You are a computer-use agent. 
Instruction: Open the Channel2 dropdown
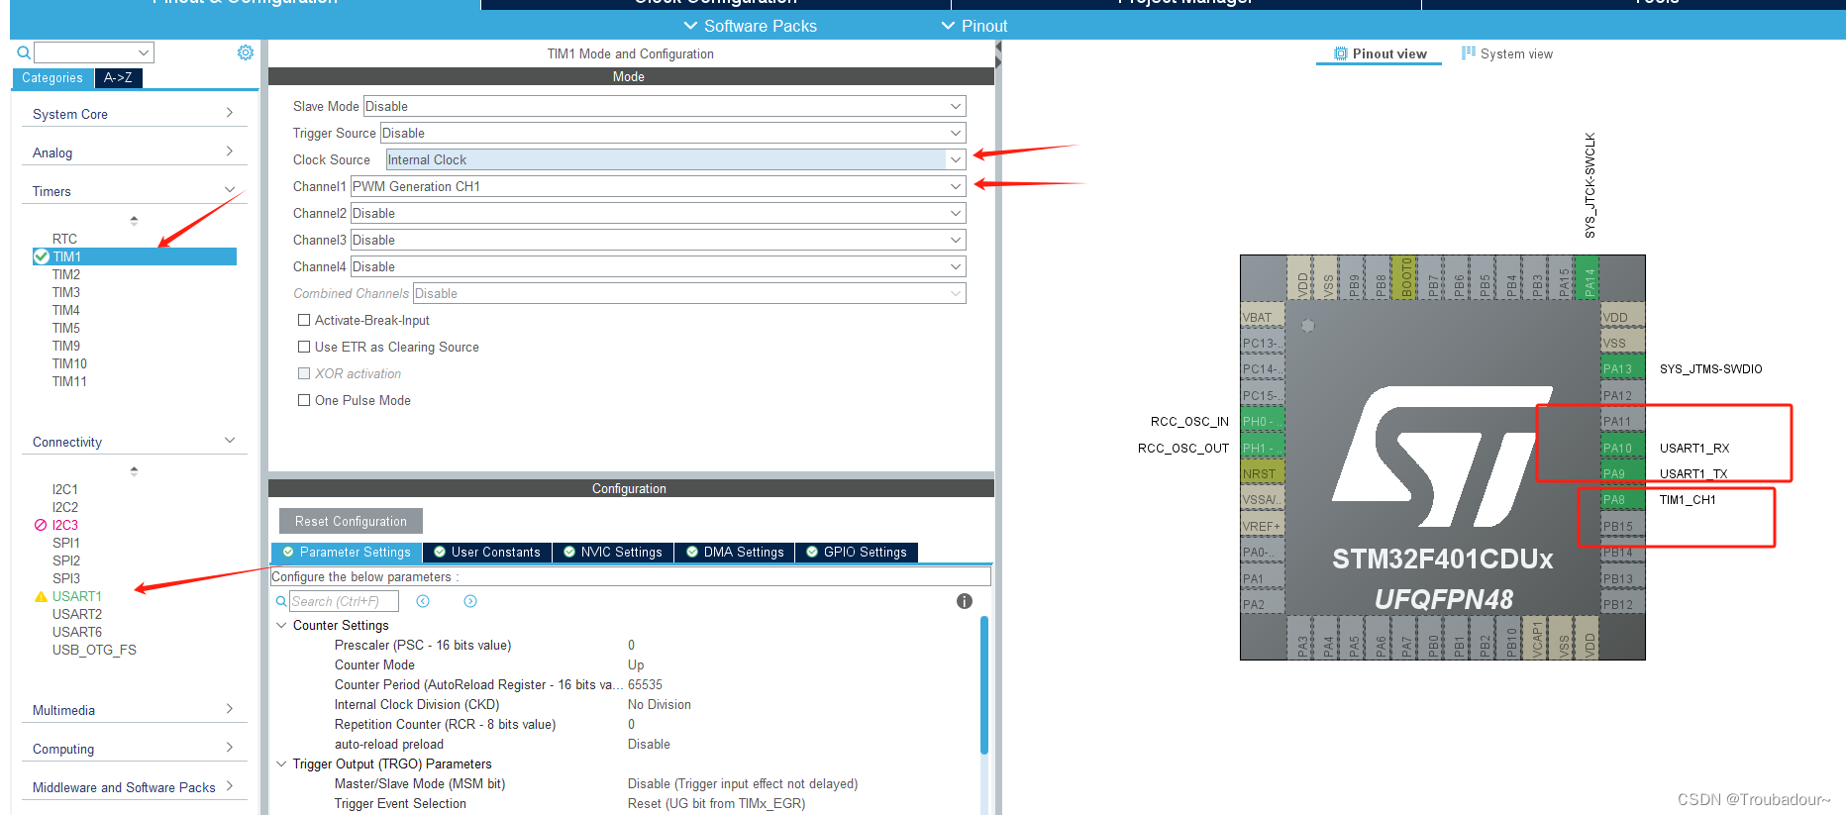click(658, 213)
